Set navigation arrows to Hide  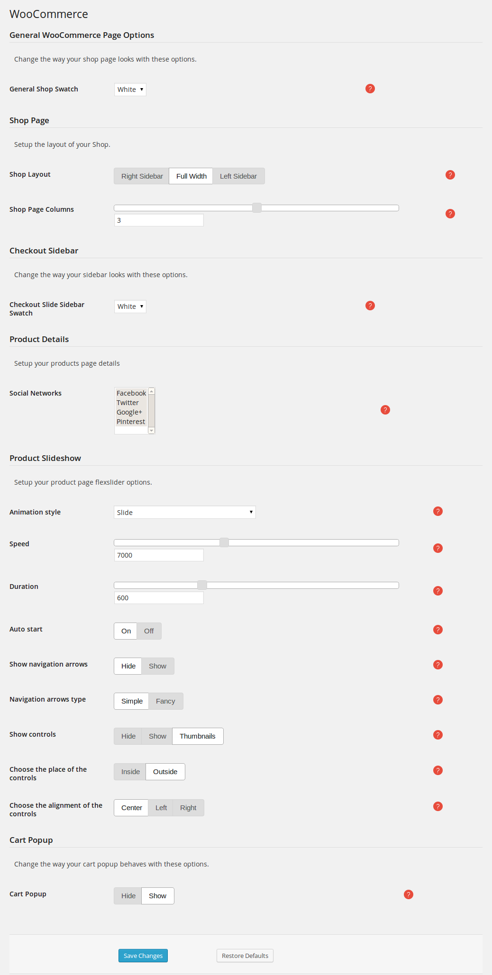(128, 666)
